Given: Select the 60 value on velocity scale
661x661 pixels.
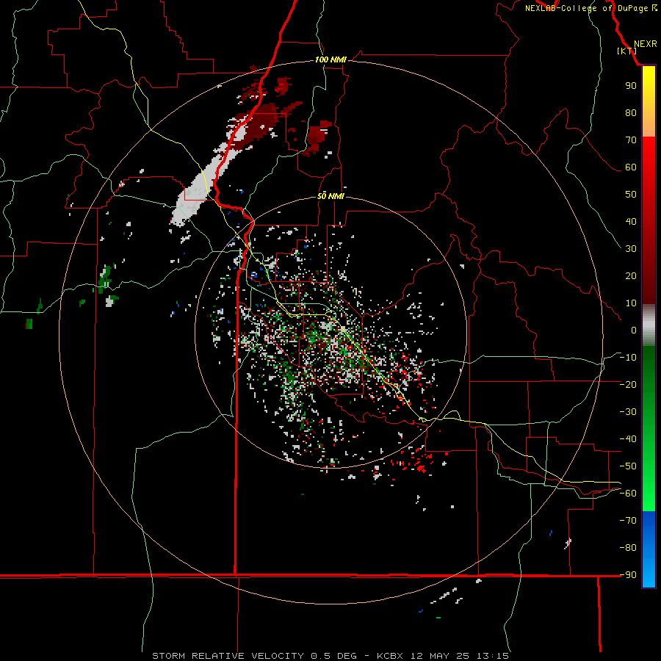Looking at the screenshot, I should [x=631, y=167].
